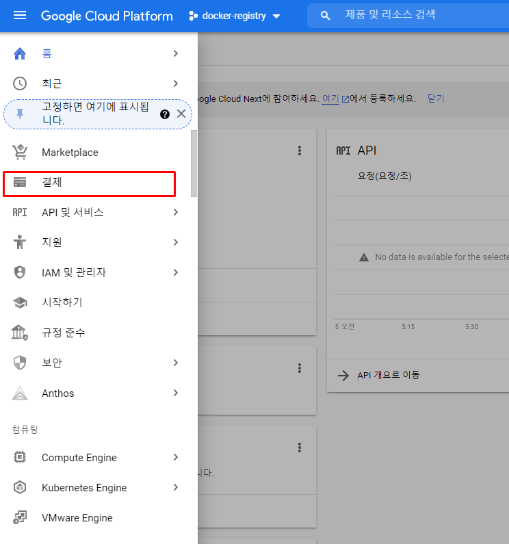This screenshot has width=509, height=544.
Task: Open the 시작하기 menu item
Action: click(95, 302)
